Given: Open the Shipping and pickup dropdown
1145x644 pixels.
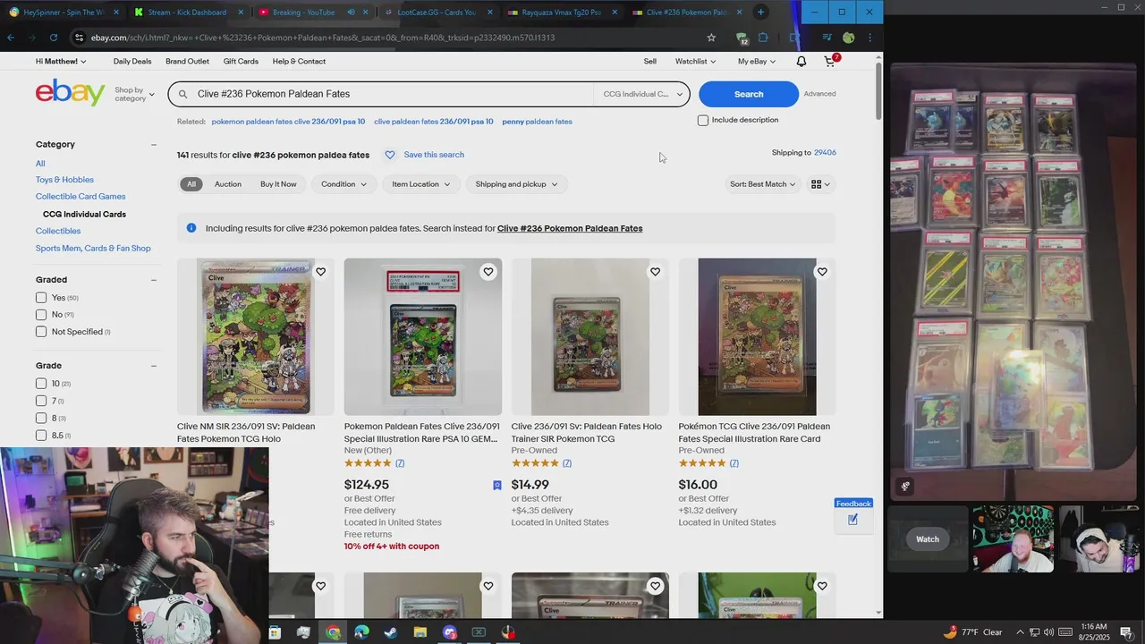Looking at the screenshot, I should pos(516,184).
